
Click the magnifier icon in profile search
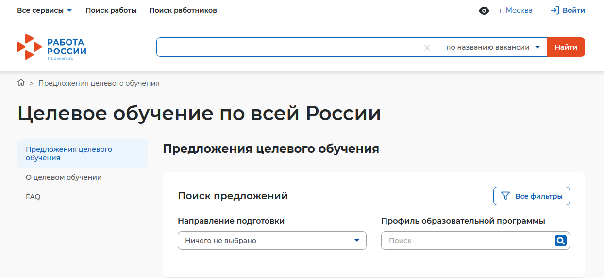click(560, 241)
